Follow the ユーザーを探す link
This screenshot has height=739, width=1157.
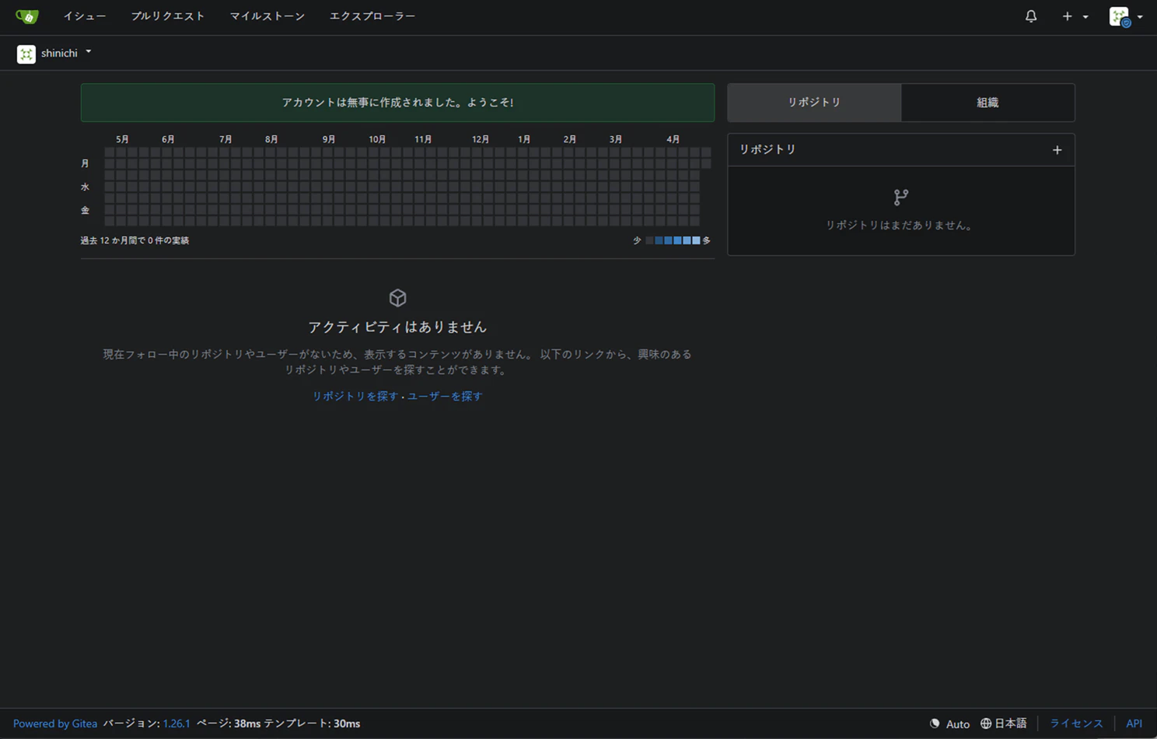[445, 396]
